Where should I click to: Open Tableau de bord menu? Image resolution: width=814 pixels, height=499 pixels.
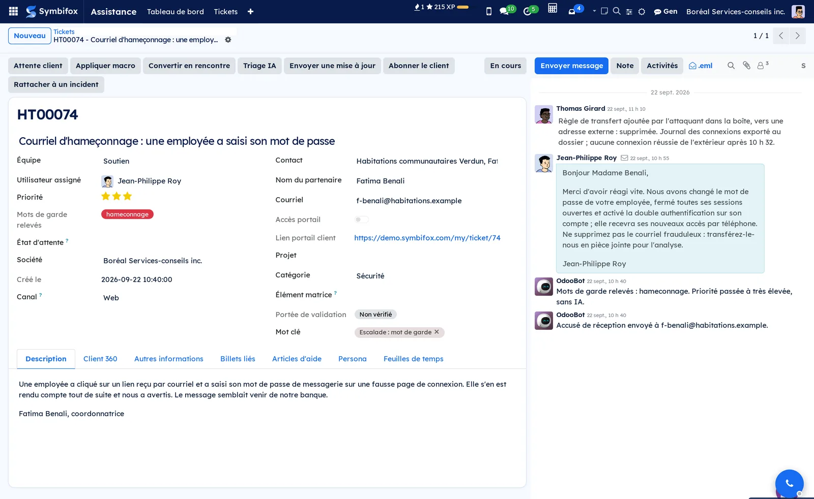pyautogui.click(x=176, y=11)
